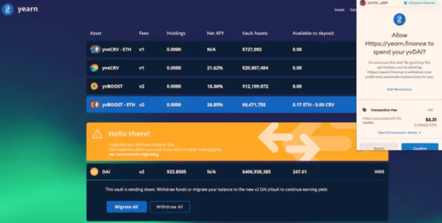Click the yvBOOST token icon
442x223 pixels.
point(94,86)
